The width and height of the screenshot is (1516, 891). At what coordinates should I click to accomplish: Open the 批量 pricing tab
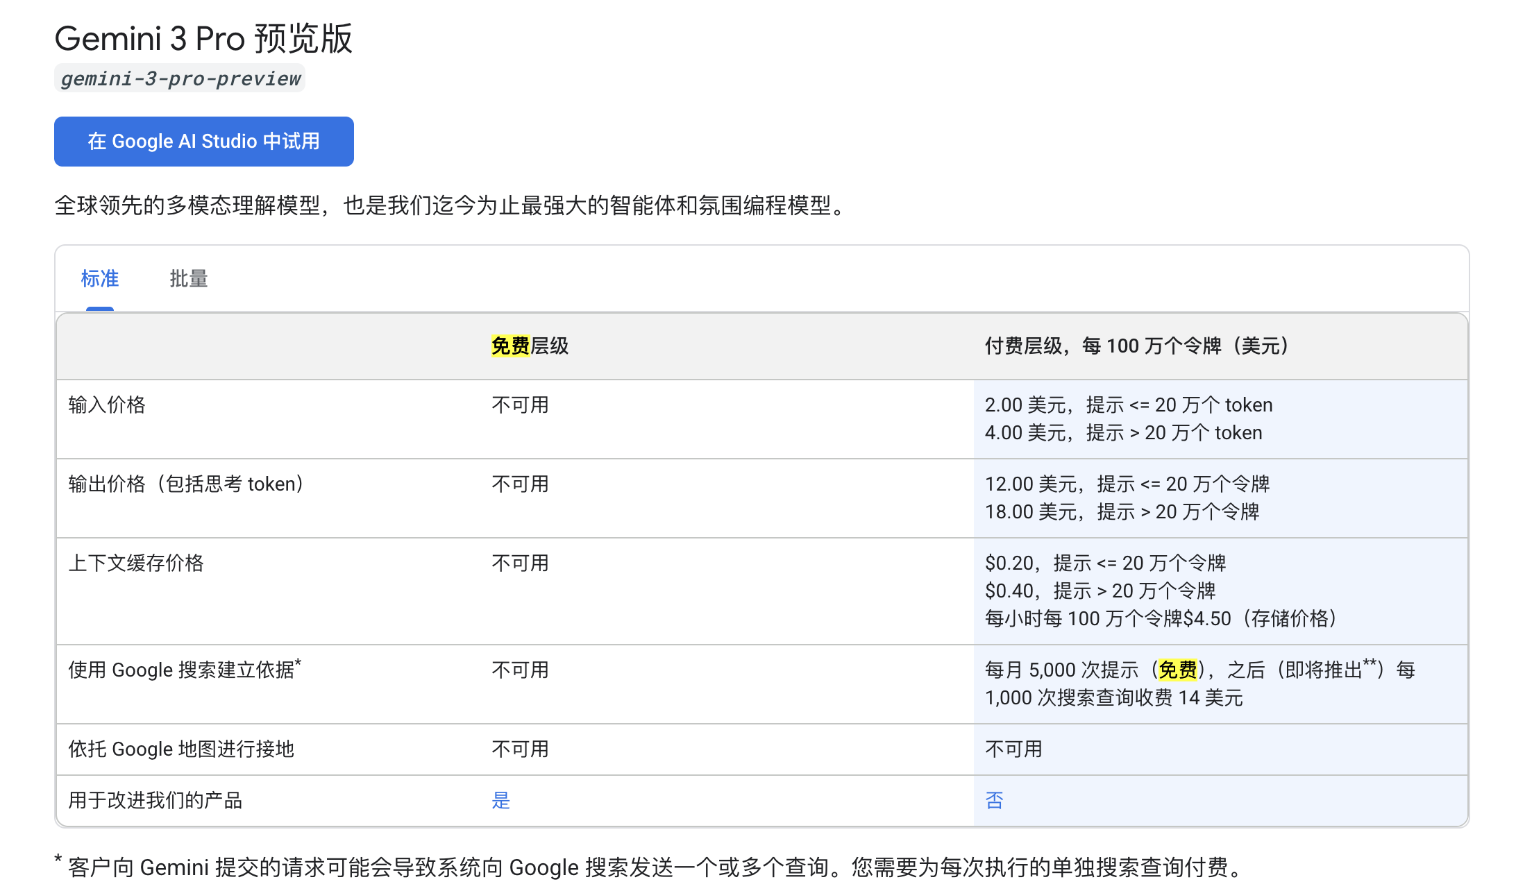(x=189, y=279)
